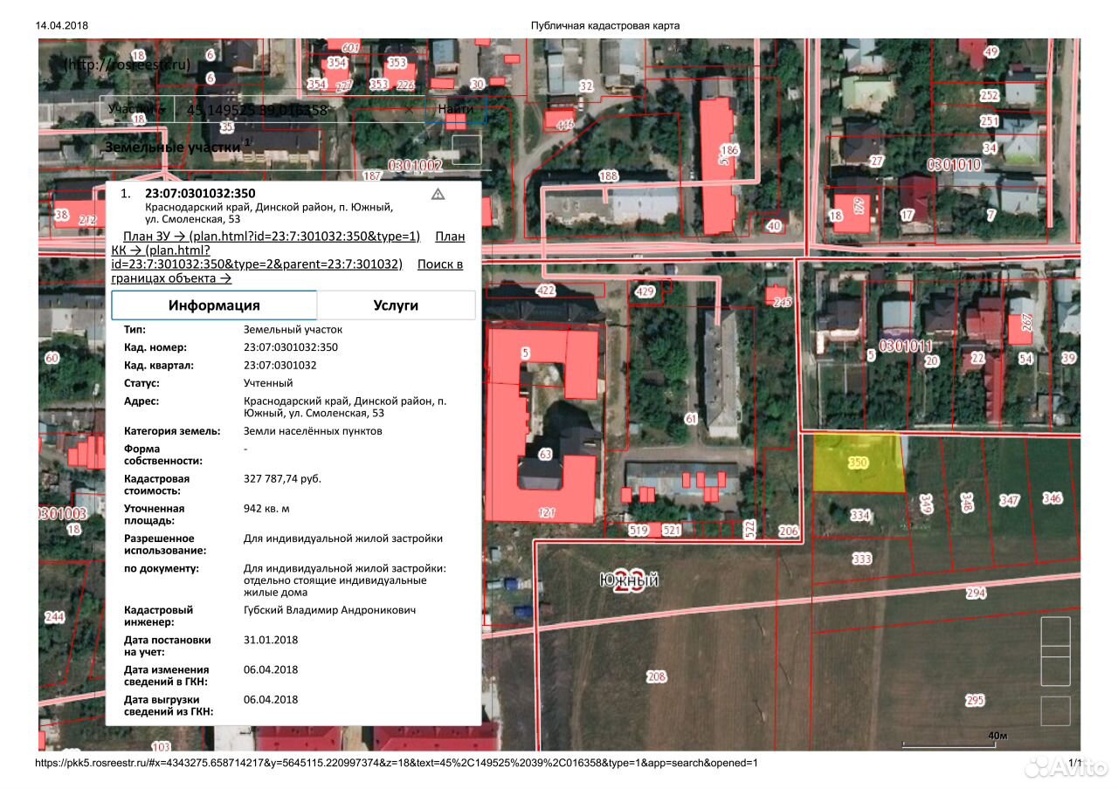Click parcel label 349 on map
The height and width of the screenshot is (789, 1118).
coord(926,504)
